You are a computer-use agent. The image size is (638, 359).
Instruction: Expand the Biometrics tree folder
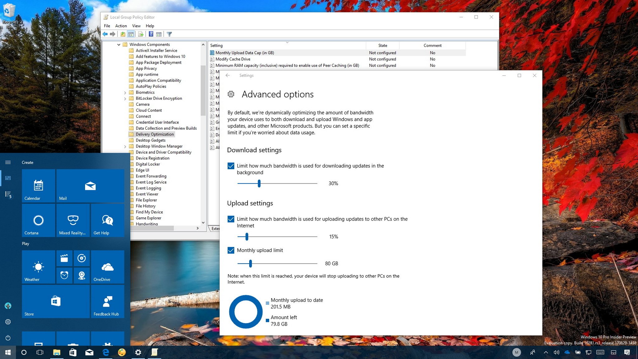[125, 93]
